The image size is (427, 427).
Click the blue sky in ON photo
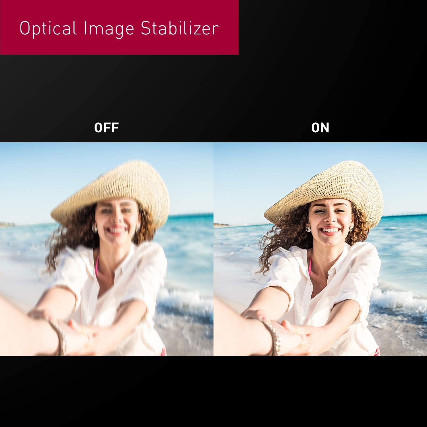pyautogui.click(x=256, y=176)
